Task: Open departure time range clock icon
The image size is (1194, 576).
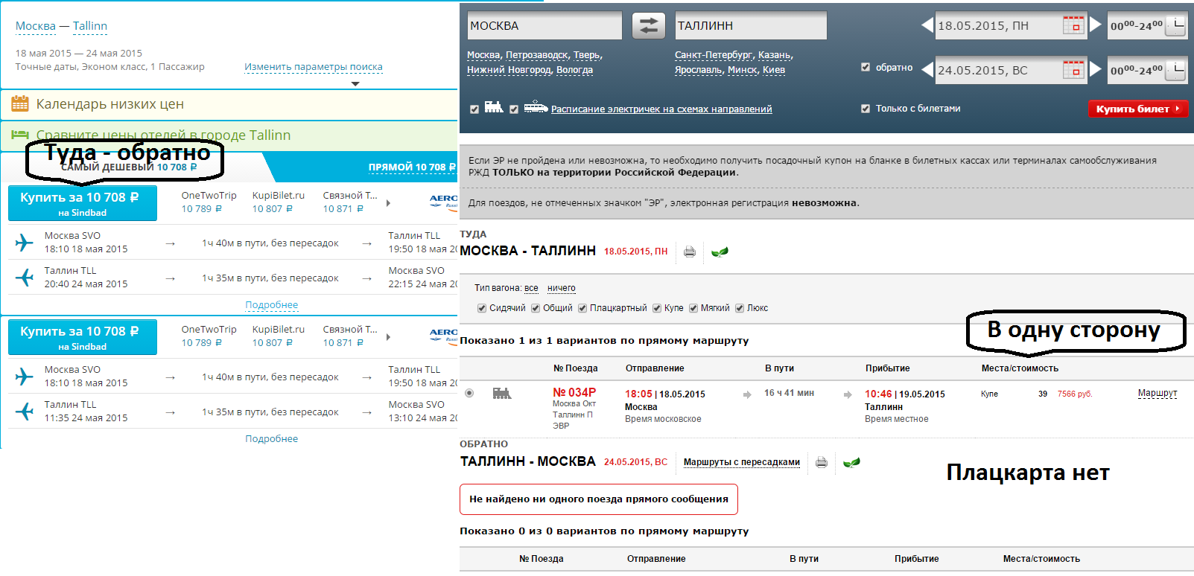Action: click(x=1175, y=25)
